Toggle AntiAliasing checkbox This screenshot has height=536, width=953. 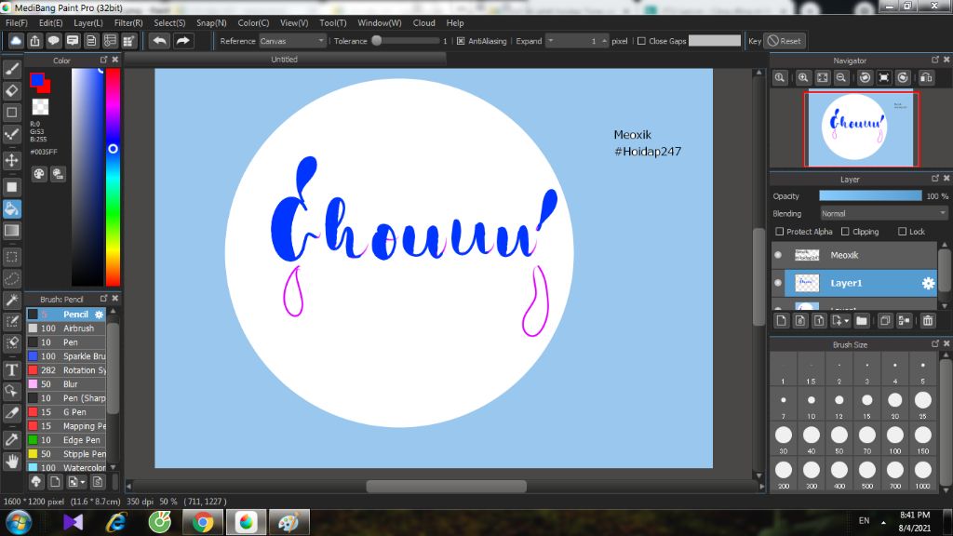[x=461, y=41]
